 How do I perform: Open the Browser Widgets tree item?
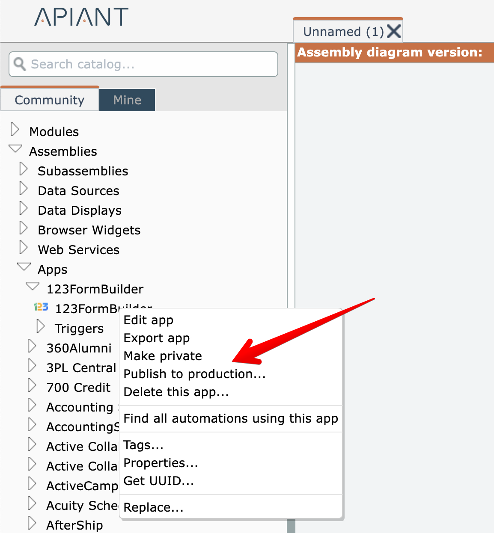tap(89, 230)
